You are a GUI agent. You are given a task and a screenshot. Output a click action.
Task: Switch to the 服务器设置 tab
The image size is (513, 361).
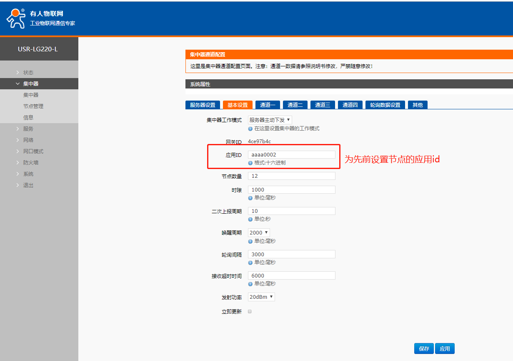point(203,105)
